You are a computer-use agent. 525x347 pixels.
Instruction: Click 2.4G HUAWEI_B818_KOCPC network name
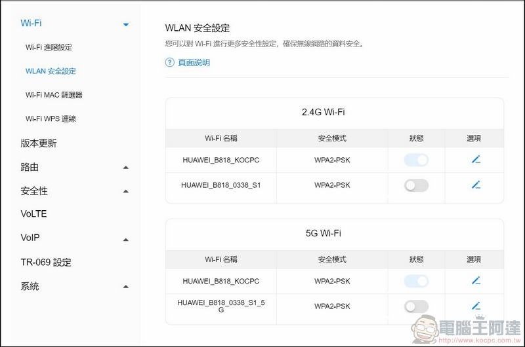pos(221,160)
